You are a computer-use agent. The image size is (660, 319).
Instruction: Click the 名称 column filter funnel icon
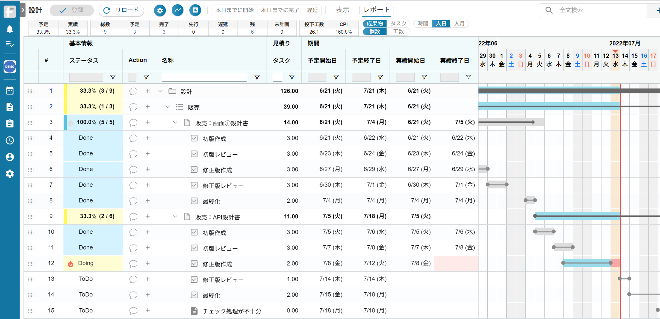(x=257, y=77)
